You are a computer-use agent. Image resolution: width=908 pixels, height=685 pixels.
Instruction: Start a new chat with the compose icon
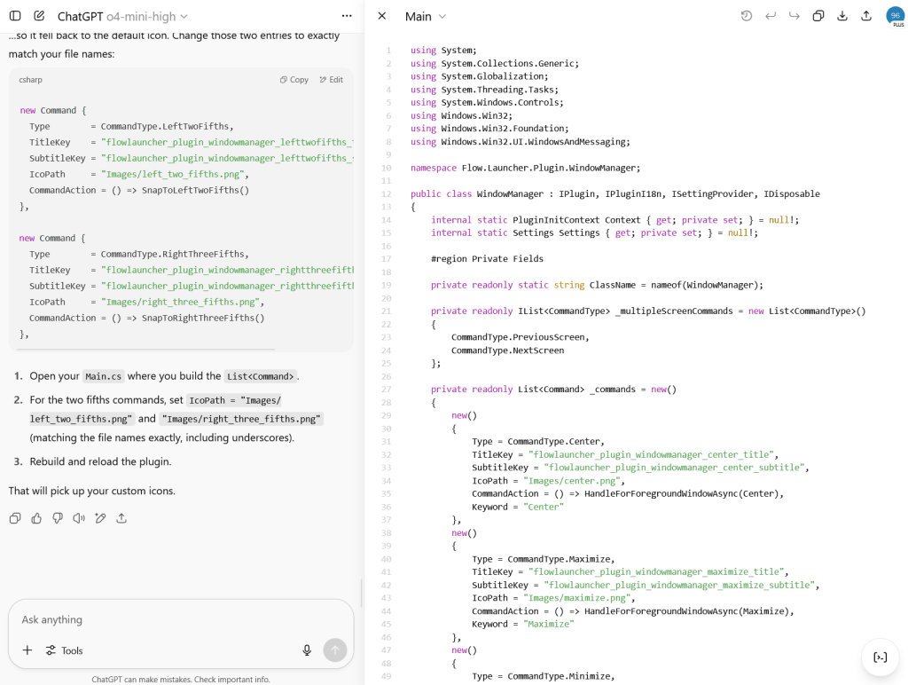pos(39,16)
